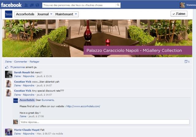Viewport: 196px width, 137px height.
Task: Open Accorhotels name in the reply
Action: coord(27,100)
